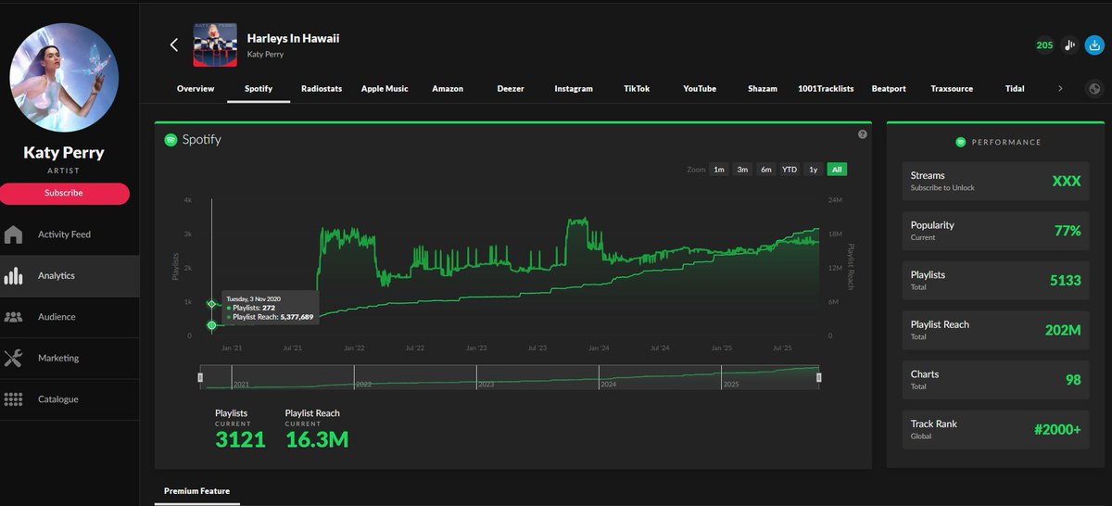This screenshot has width=1112, height=506.
Task: Set chart zoom to 3m
Action: [x=743, y=170]
